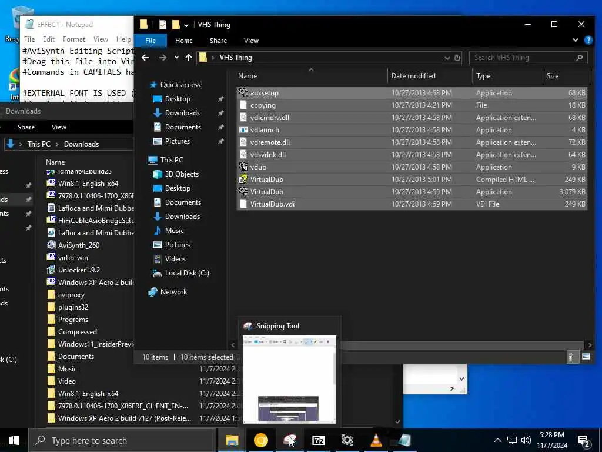Screen dimensions: 602x452
Task: Refresh the VHS Thing folder
Action: coord(457,58)
